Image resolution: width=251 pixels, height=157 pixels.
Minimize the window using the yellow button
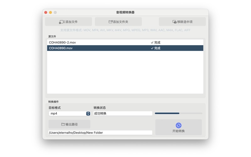pos(51,13)
